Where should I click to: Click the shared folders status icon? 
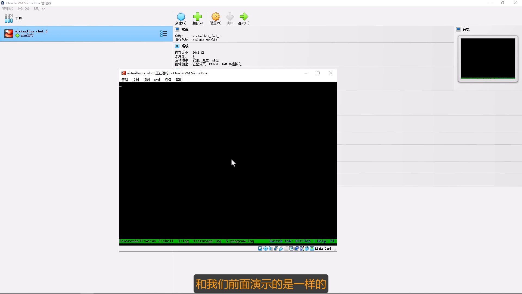pos(286,248)
